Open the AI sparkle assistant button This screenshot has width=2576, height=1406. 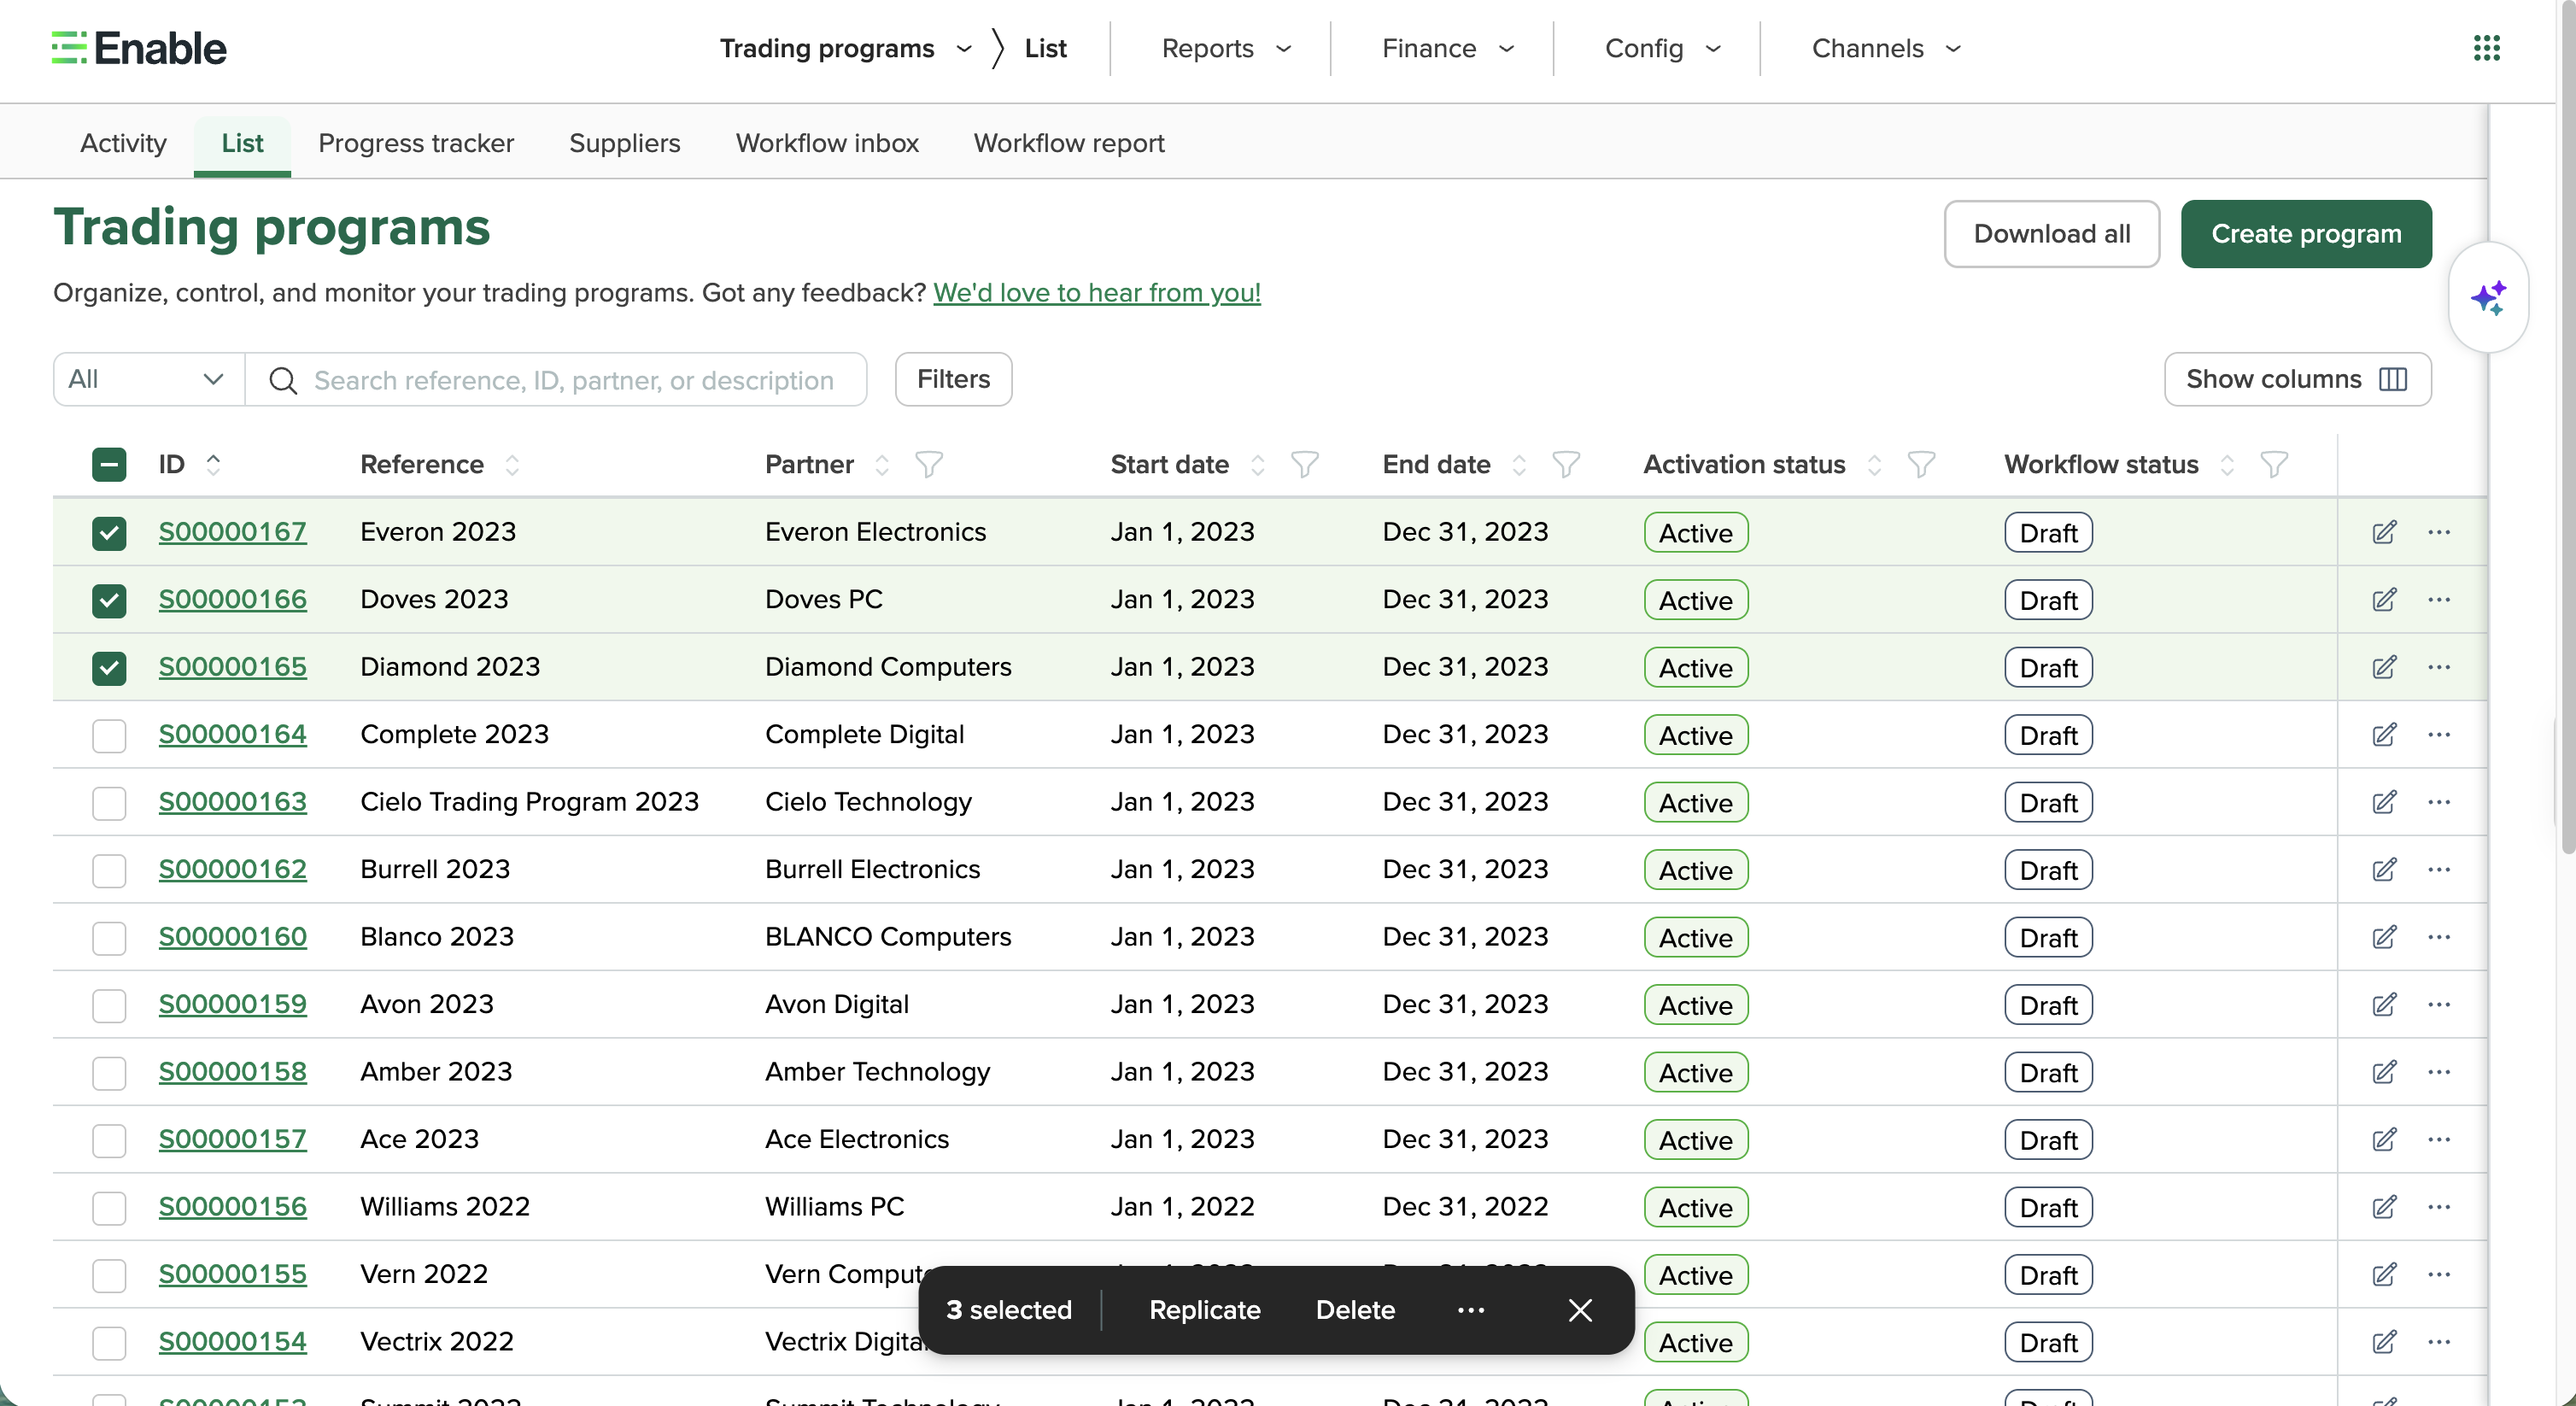[x=2488, y=297]
